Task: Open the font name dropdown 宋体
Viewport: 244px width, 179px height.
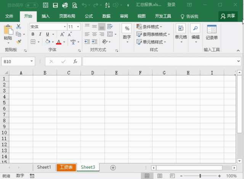Action: coord(64,27)
